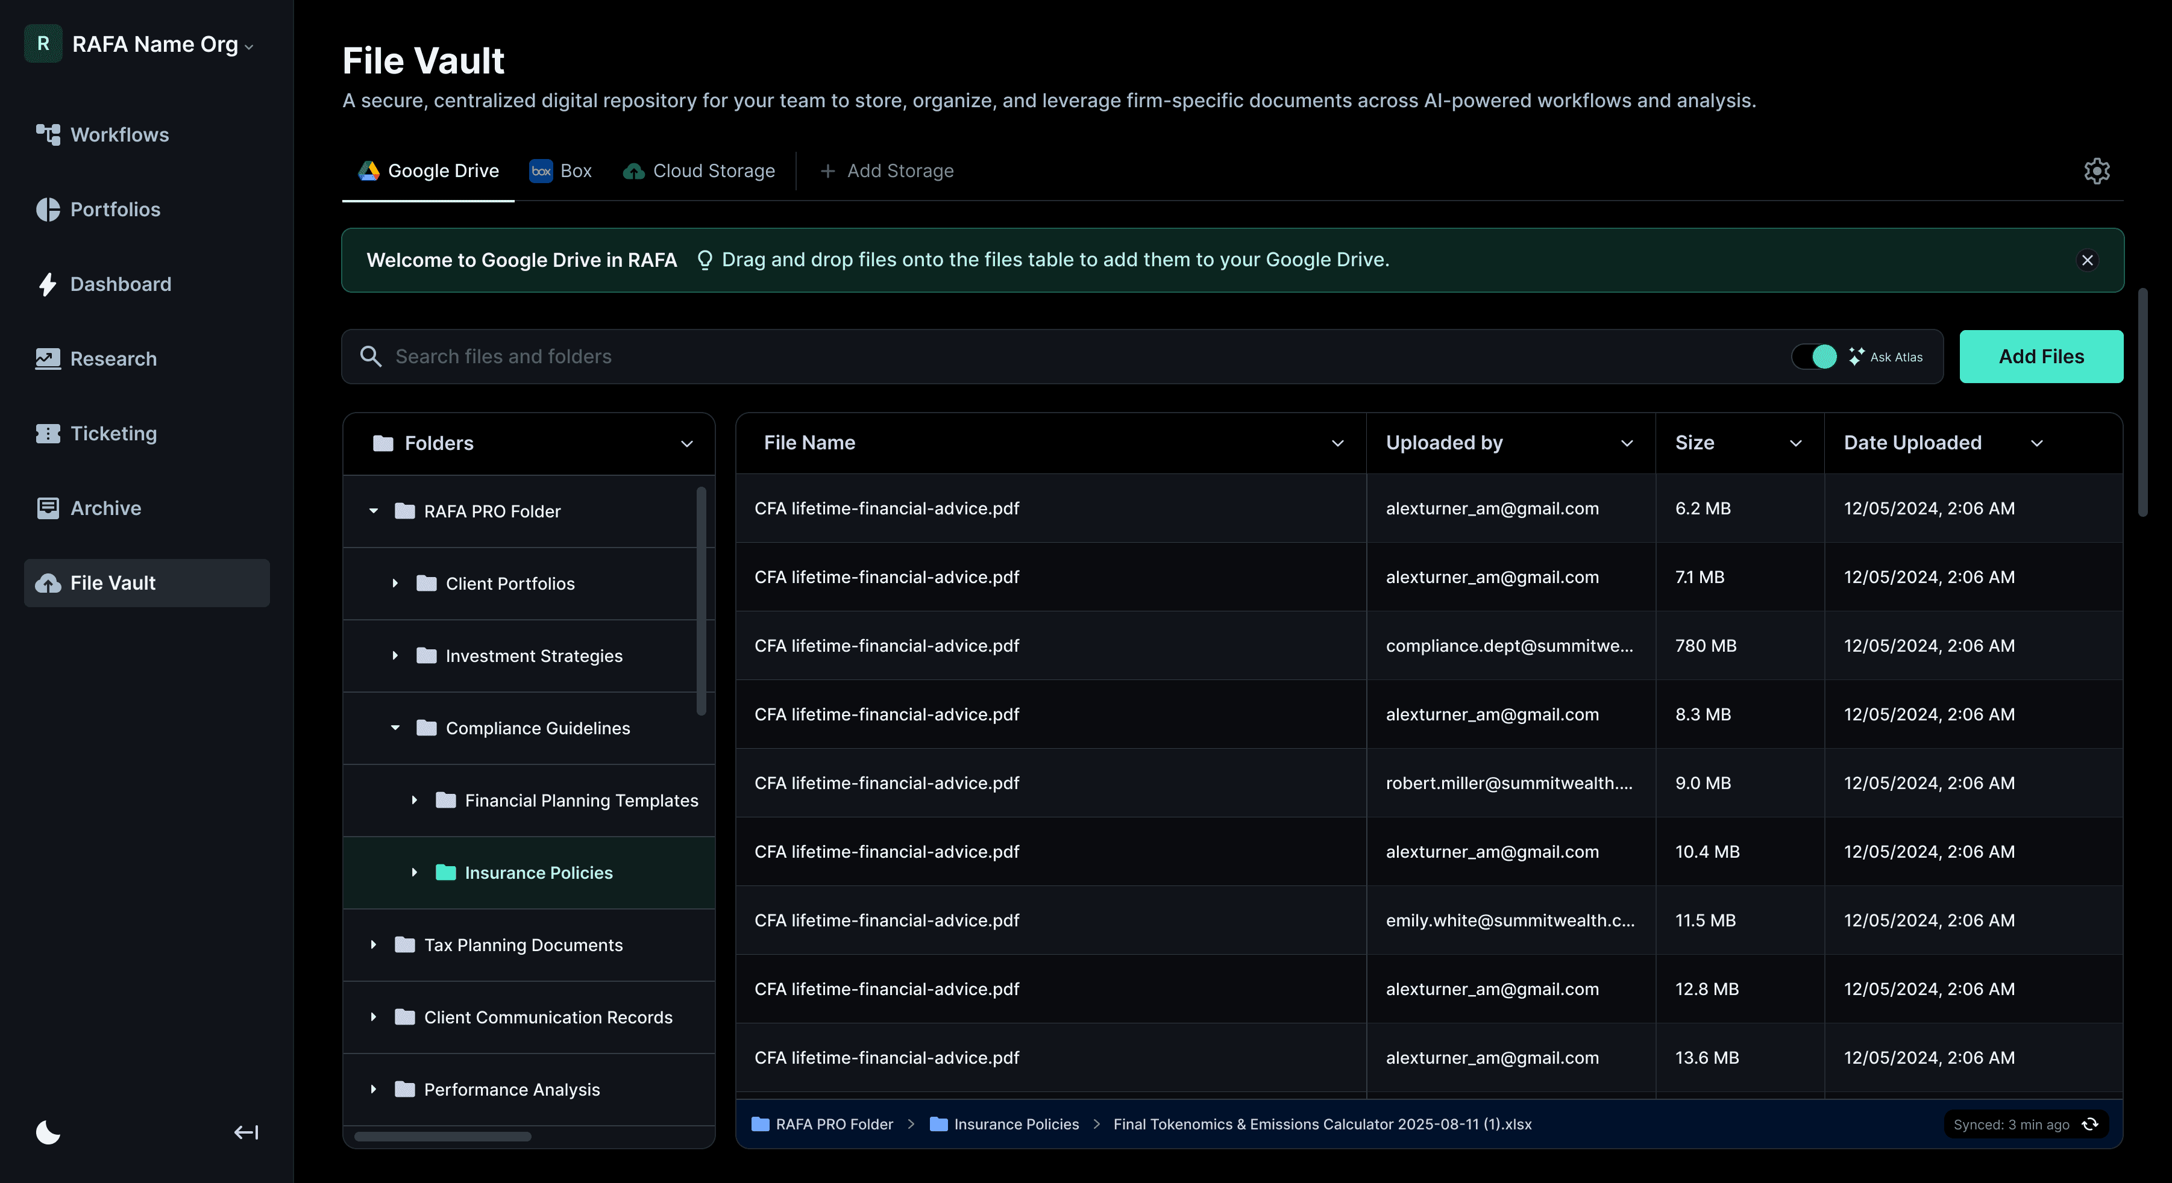Switch to the Box tab
This screenshot has width=2172, height=1183.
click(x=560, y=171)
